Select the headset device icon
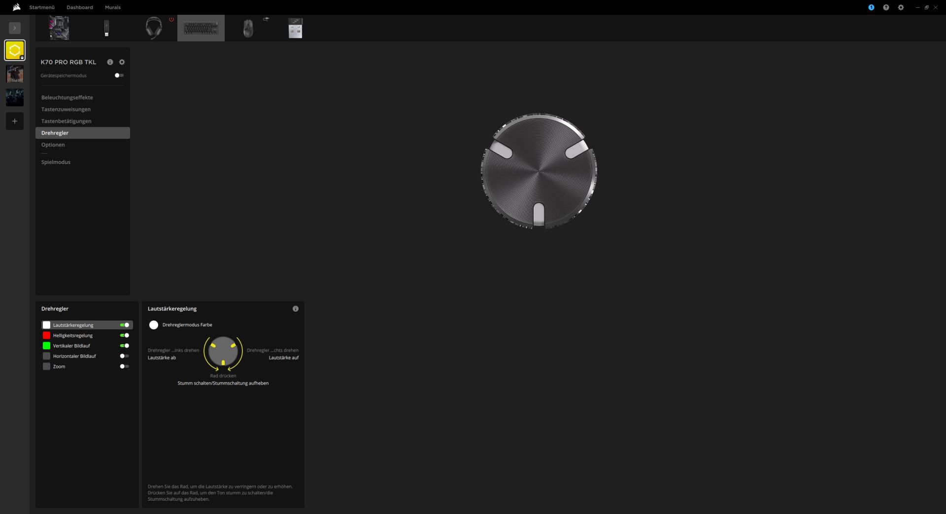The width and height of the screenshot is (946, 514). point(154,28)
